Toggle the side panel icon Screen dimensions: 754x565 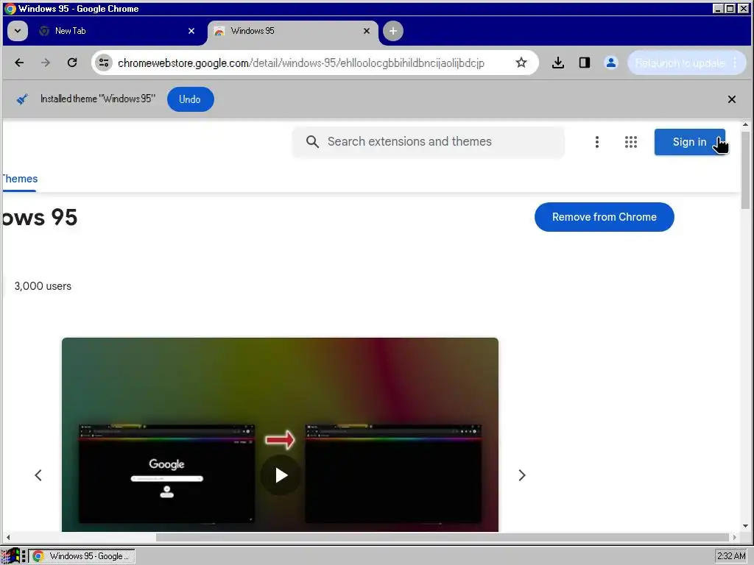[x=584, y=63]
